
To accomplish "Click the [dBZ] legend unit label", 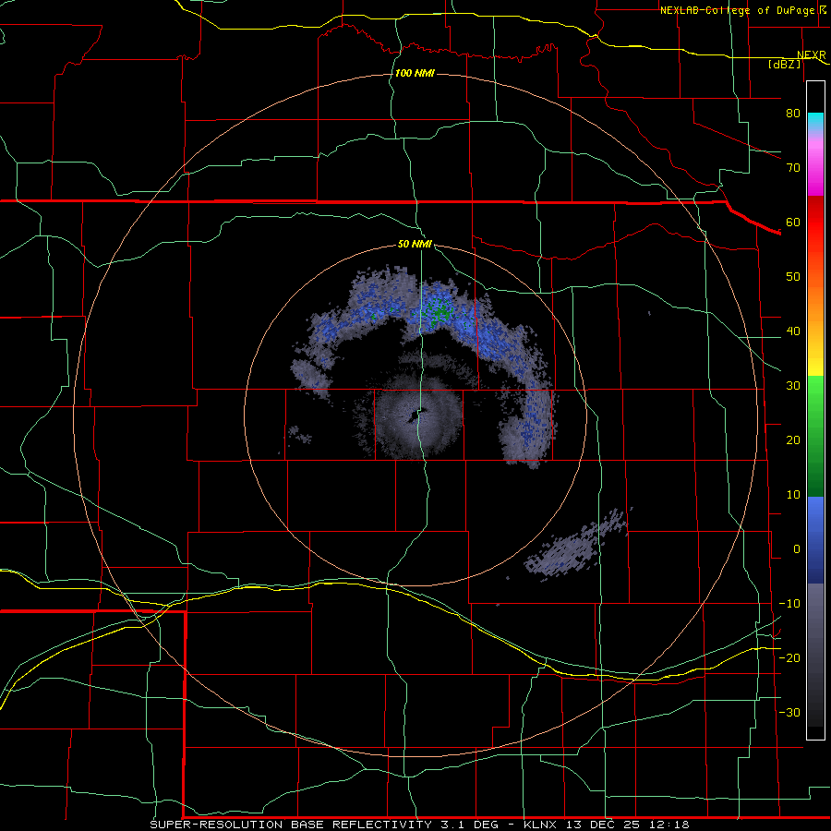I will [784, 64].
